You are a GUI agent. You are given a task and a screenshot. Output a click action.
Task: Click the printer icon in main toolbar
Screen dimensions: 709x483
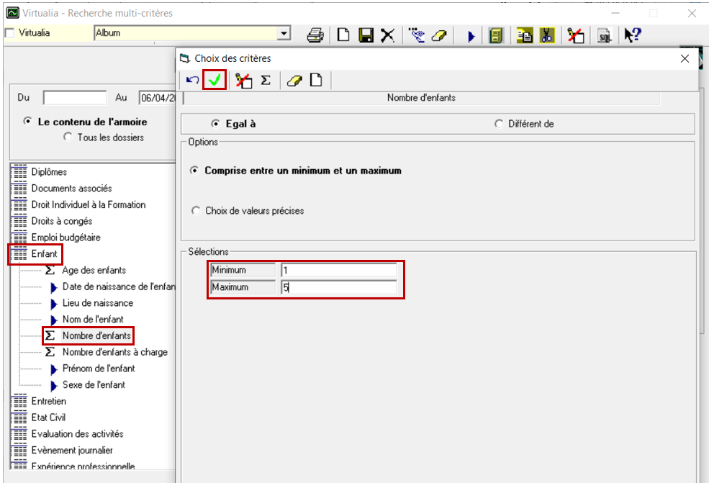(315, 35)
